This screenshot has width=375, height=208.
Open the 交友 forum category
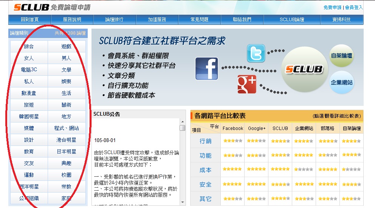tap(29, 163)
